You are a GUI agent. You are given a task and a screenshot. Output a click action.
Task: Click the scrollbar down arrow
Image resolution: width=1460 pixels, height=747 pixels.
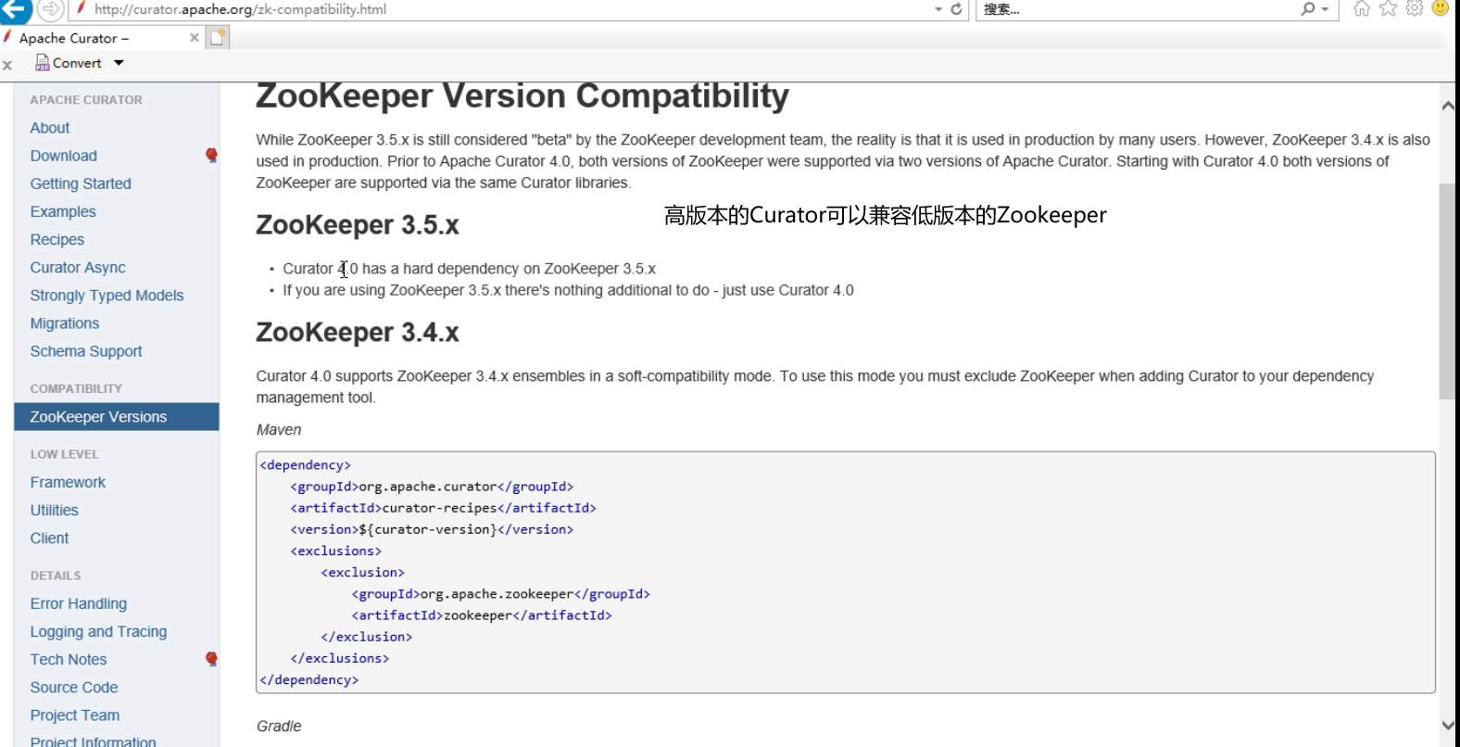(1448, 726)
